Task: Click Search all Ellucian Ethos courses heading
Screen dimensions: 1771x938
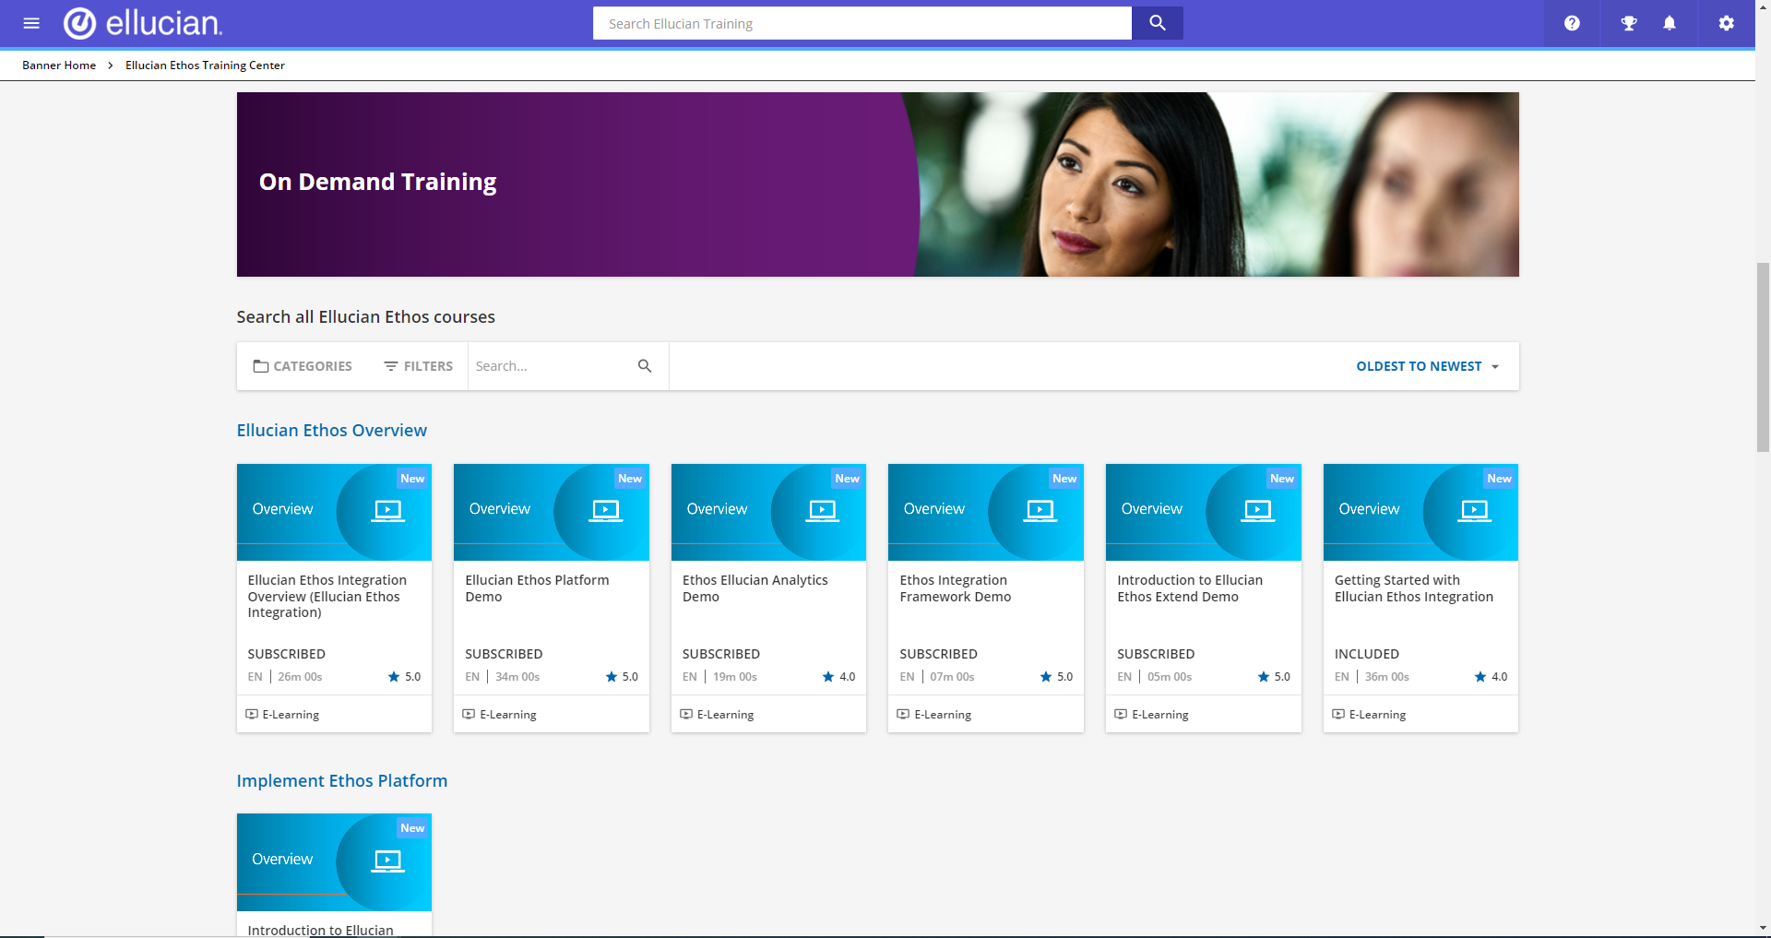Action: [365, 317]
